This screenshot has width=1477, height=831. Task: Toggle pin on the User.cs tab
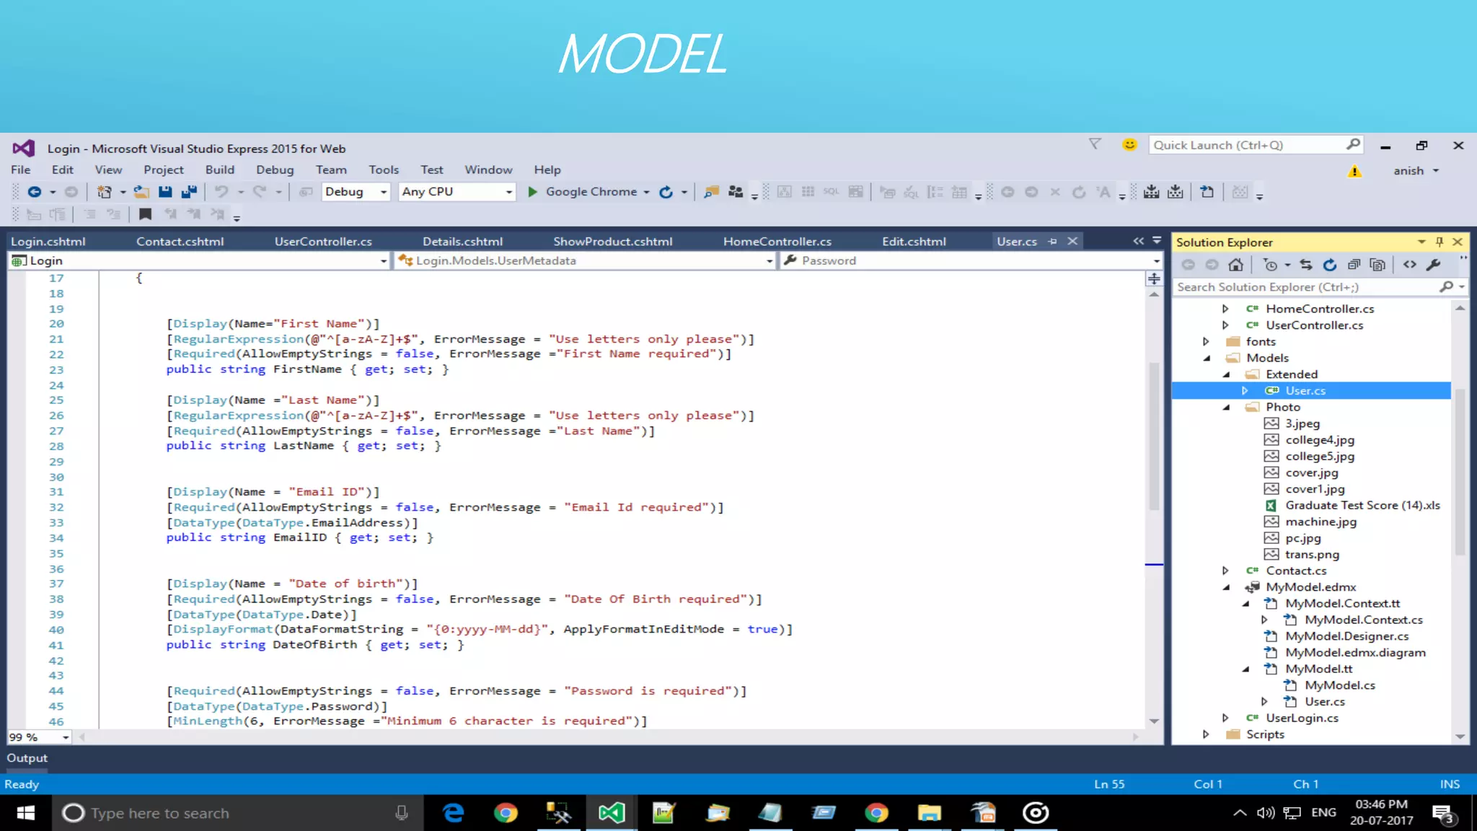pos(1053,242)
